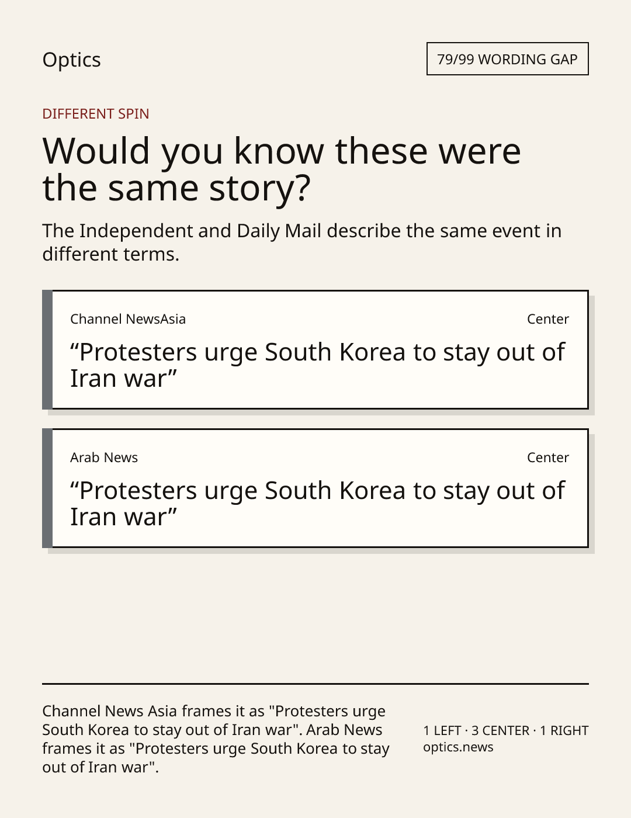Click the gray bar on the Arab News card
This screenshot has height=818, width=631.
47,488
